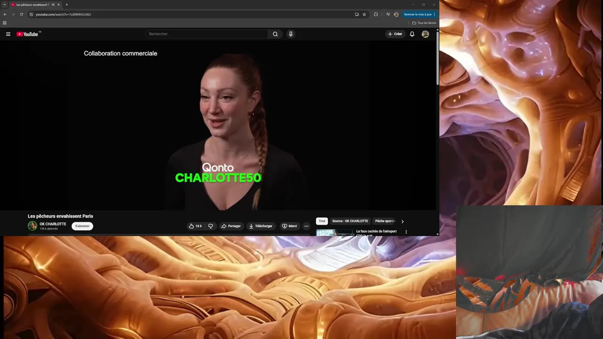The image size is (603, 339).
Task: Open the Chrome profile avatar
Action: tap(396, 15)
